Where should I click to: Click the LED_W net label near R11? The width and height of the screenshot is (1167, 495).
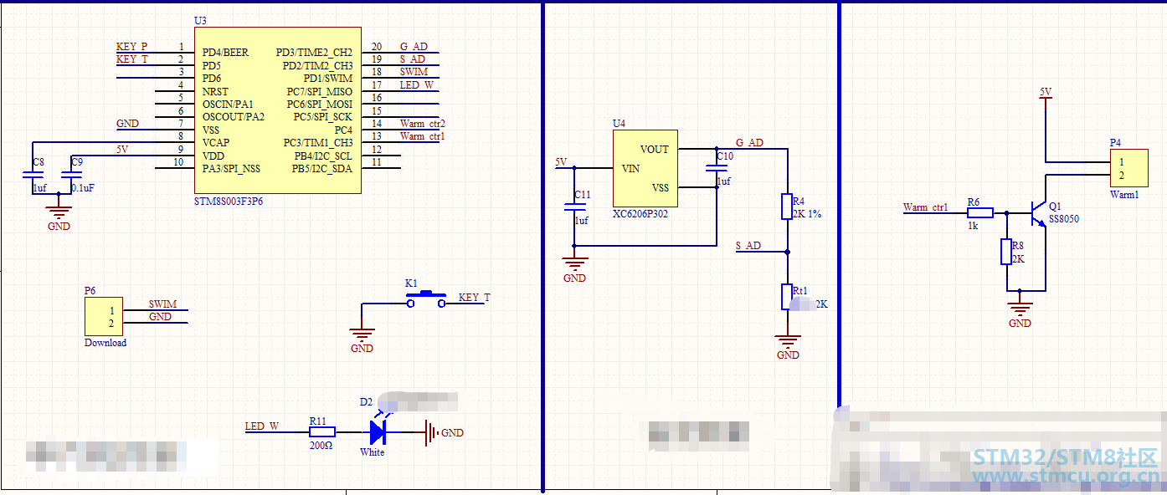(x=261, y=426)
